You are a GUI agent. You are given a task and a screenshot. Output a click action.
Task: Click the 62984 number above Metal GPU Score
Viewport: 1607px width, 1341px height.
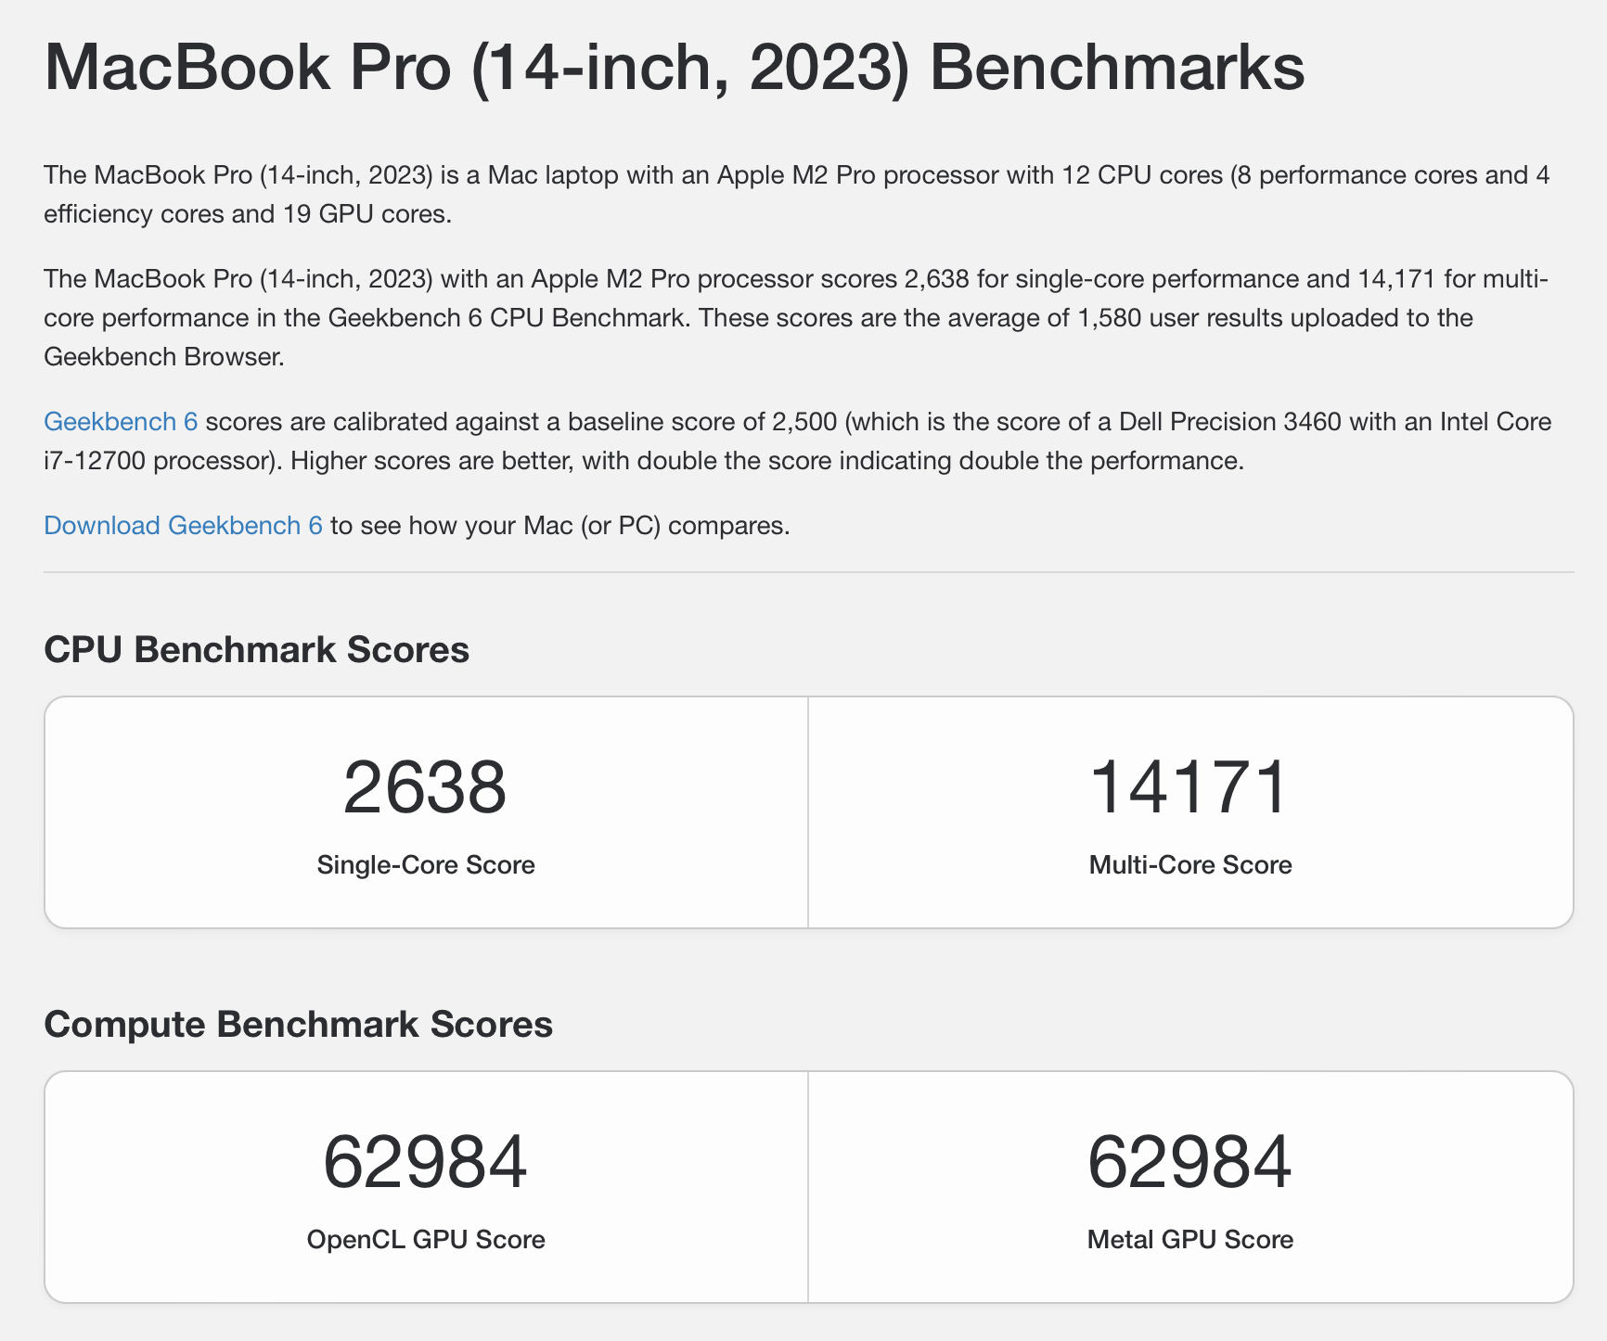(1189, 1162)
